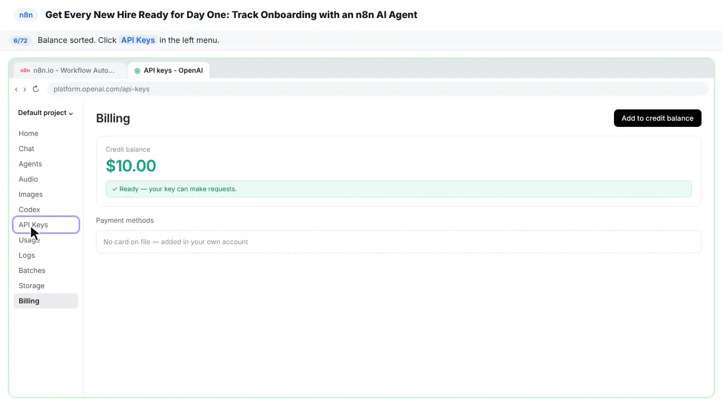Click the 'Ready — your key can make requests.' banner
This screenshot has height=406, width=723.
tap(399, 189)
